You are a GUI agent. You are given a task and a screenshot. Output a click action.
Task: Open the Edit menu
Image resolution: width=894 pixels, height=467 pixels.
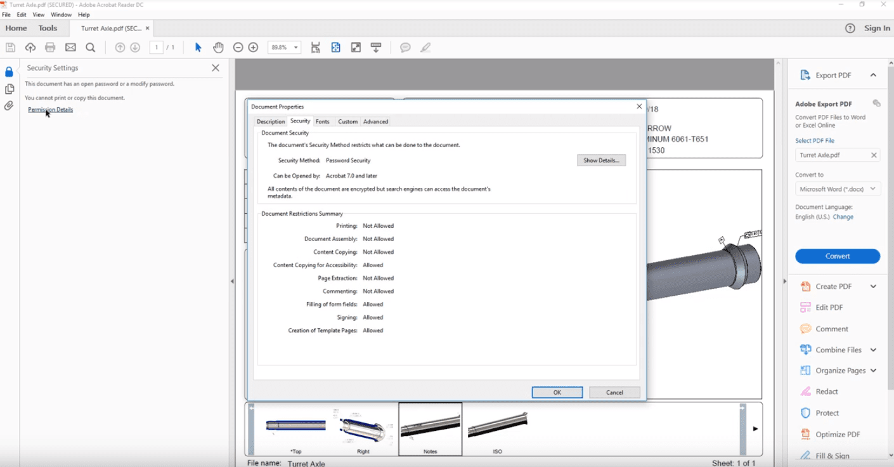point(22,15)
